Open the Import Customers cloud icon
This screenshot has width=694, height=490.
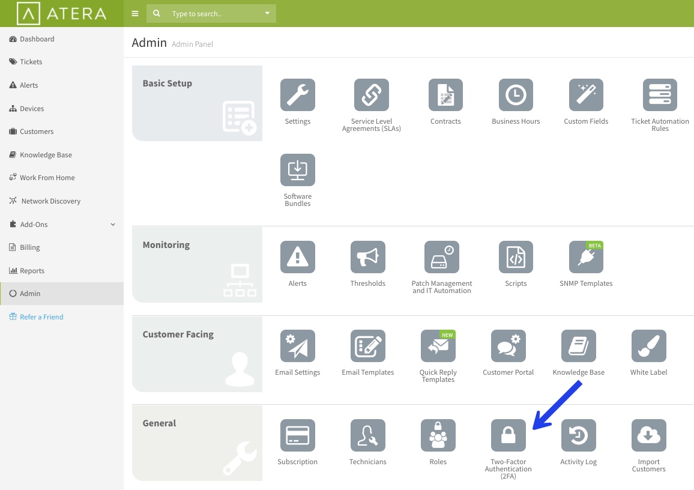click(649, 435)
